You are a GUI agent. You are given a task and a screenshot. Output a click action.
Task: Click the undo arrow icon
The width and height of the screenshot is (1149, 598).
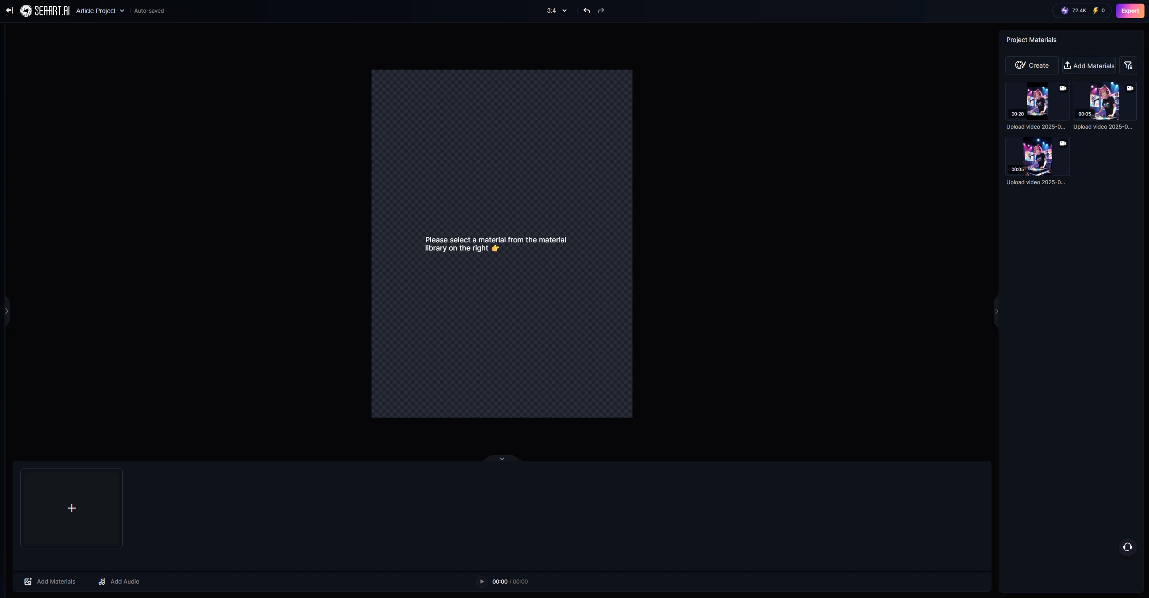tap(586, 10)
